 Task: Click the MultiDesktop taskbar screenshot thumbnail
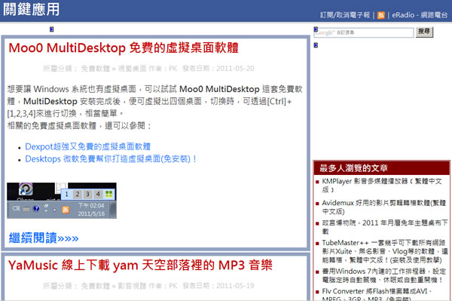tap(62, 200)
